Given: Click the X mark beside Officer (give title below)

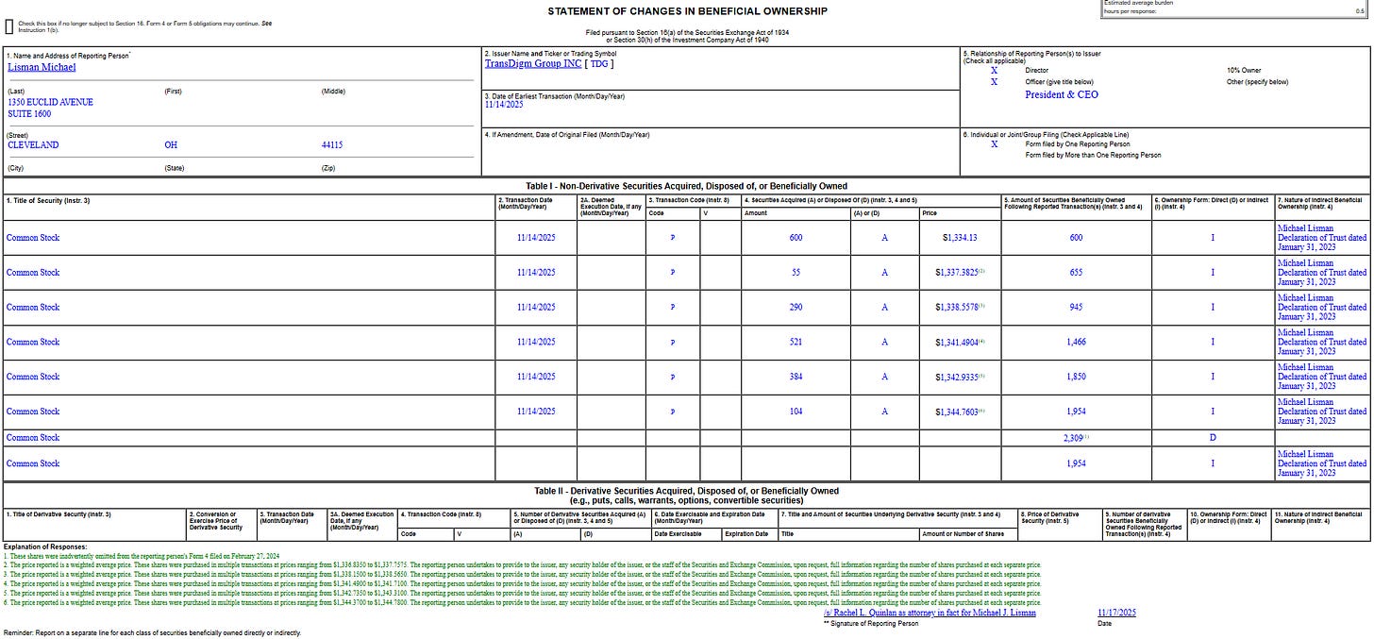Looking at the screenshot, I should (x=994, y=82).
